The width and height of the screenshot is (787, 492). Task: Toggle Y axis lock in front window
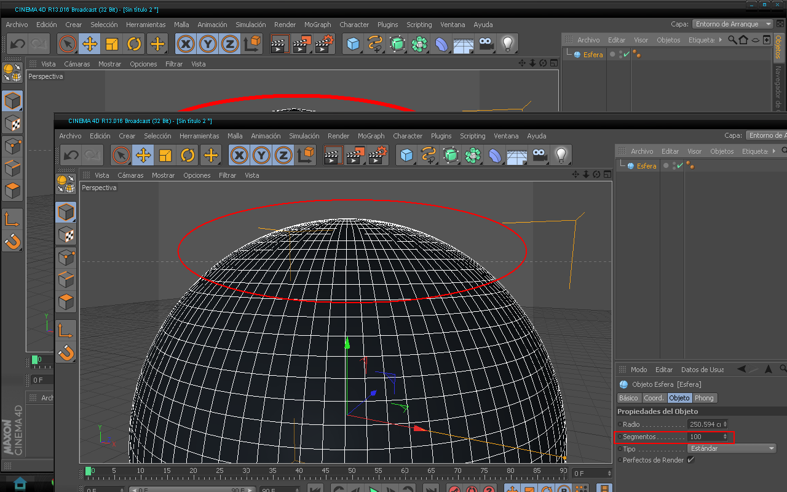tap(261, 155)
